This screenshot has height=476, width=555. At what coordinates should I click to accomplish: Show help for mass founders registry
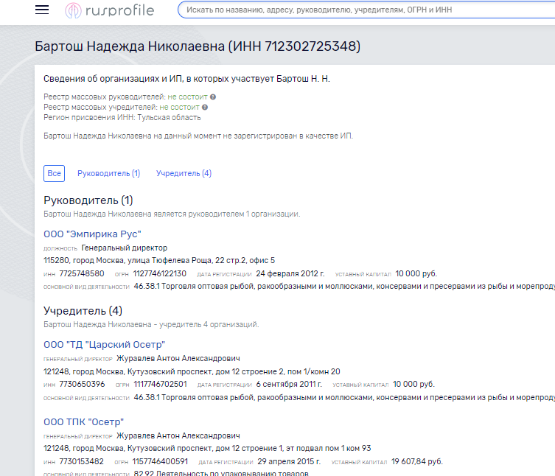[x=205, y=108]
